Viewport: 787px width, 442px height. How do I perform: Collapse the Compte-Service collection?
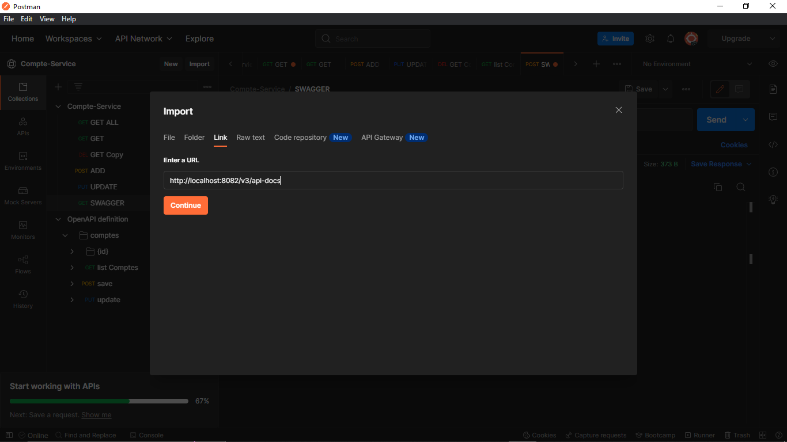58,106
